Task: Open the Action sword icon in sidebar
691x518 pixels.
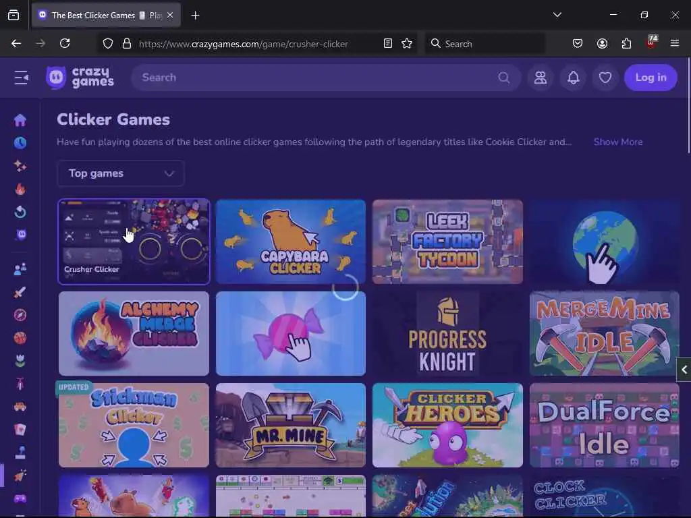Action: [20, 292]
